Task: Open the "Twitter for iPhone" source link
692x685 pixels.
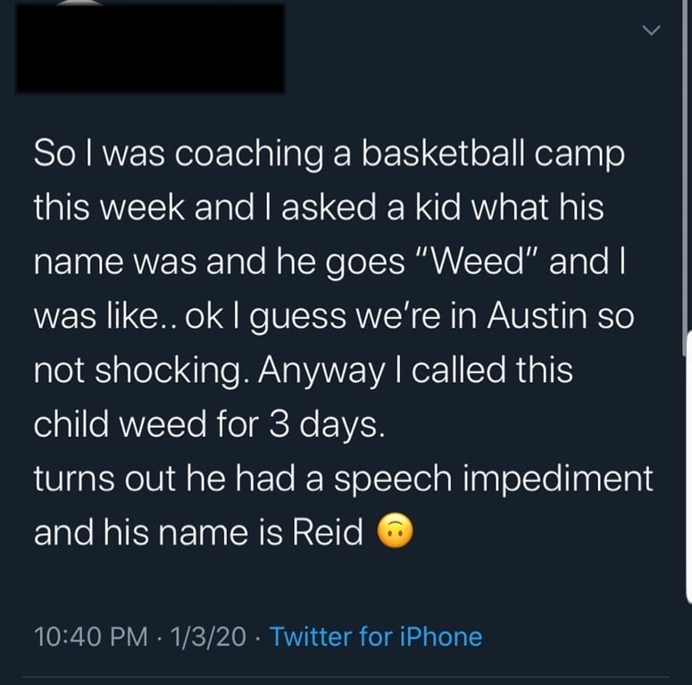Action: coord(375,637)
